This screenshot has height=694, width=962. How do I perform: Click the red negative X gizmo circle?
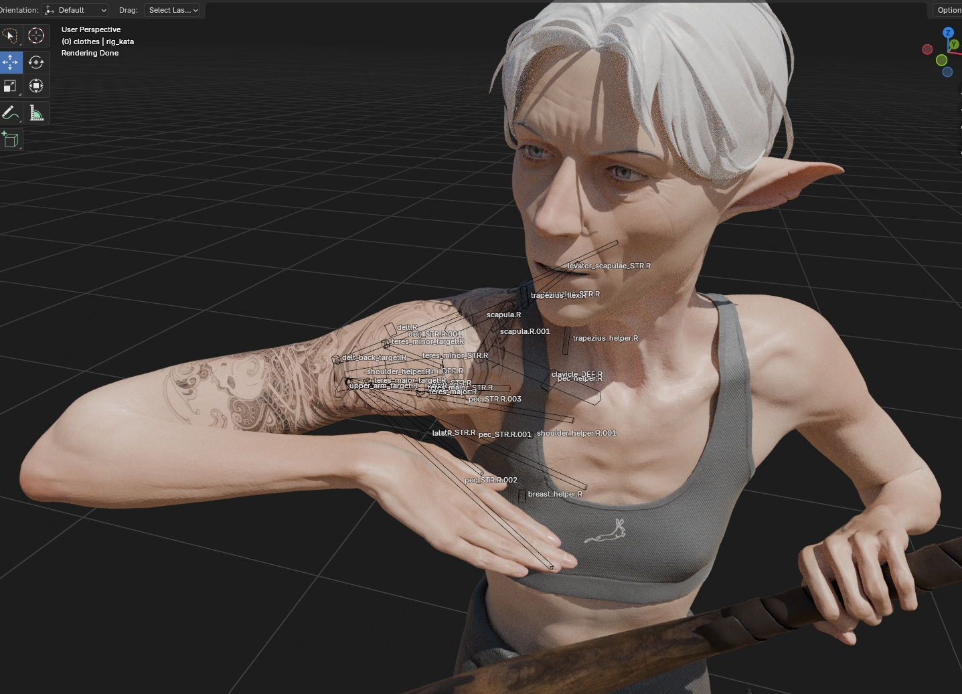pos(927,50)
